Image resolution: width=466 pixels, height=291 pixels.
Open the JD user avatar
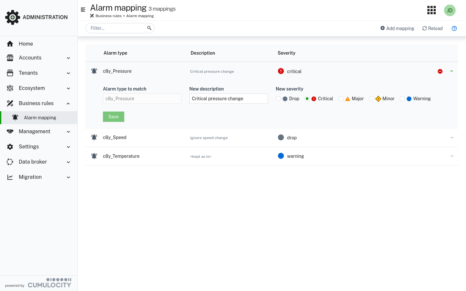click(x=449, y=10)
